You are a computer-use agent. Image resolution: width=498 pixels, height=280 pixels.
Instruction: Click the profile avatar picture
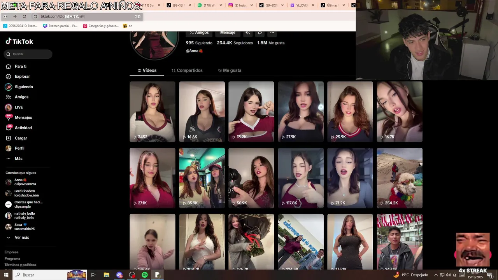(154, 45)
